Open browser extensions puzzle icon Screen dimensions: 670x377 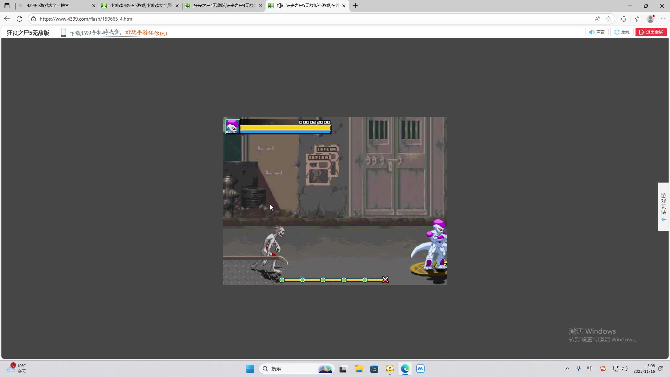624,19
